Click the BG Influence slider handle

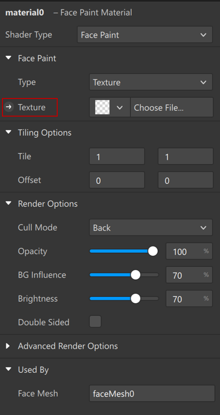(135, 275)
